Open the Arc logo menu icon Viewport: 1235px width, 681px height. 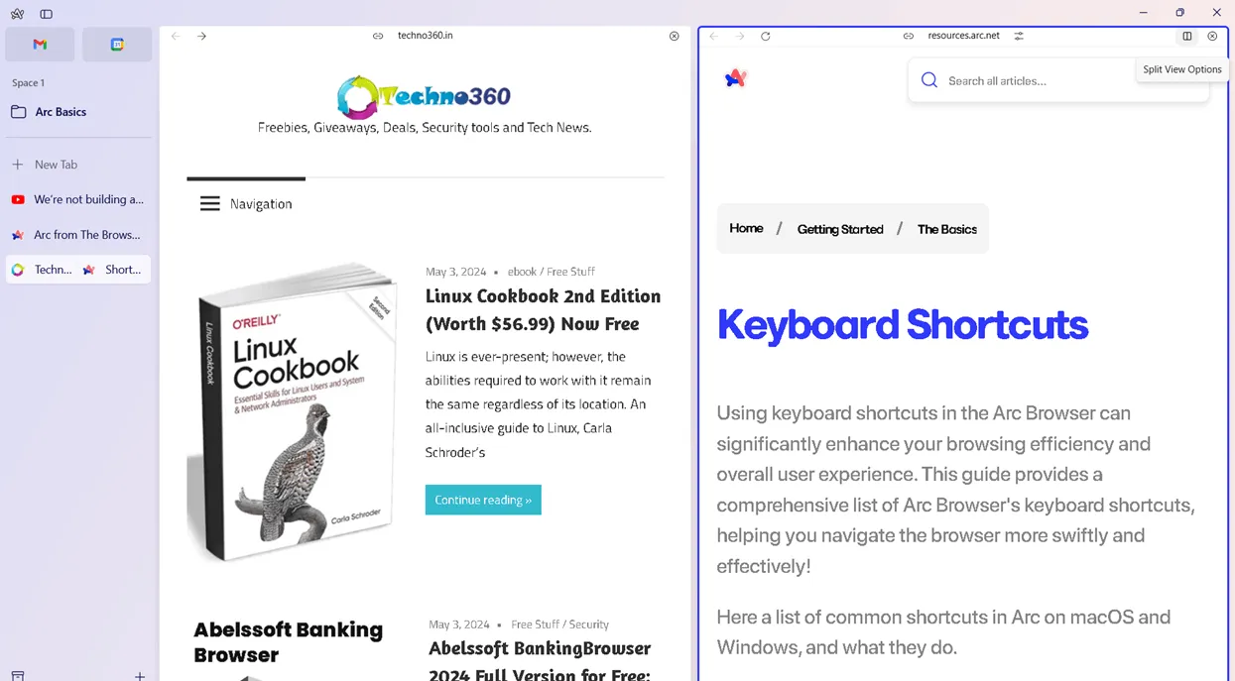point(17,14)
